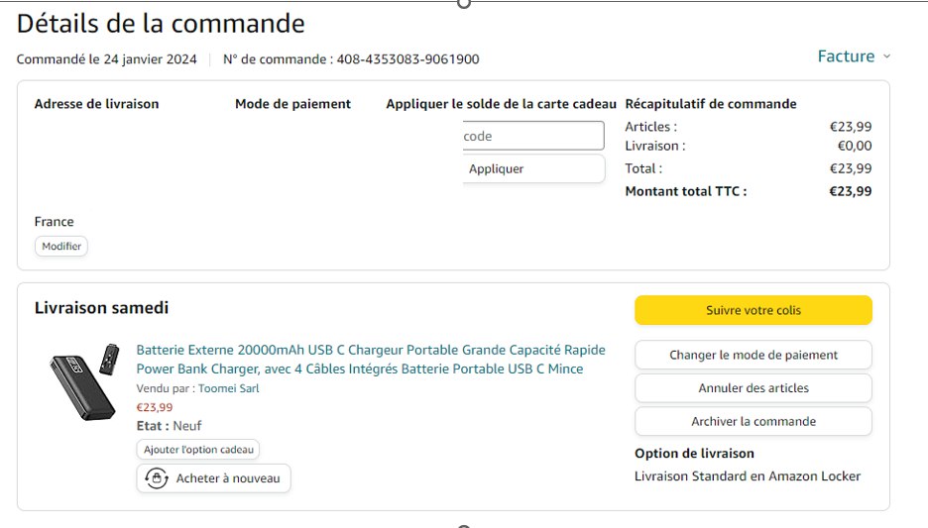928x528 pixels.
Task: Choose Changer le mode de paiement
Action: click(753, 355)
